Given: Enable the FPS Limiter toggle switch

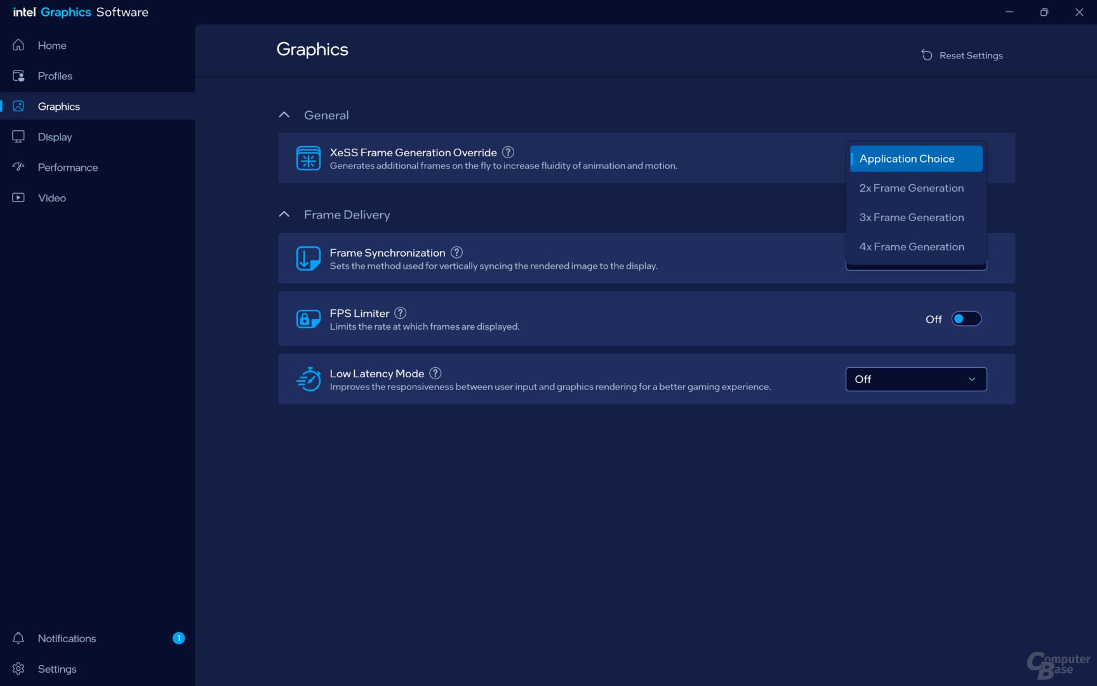Looking at the screenshot, I should pyautogui.click(x=966, y=319).
